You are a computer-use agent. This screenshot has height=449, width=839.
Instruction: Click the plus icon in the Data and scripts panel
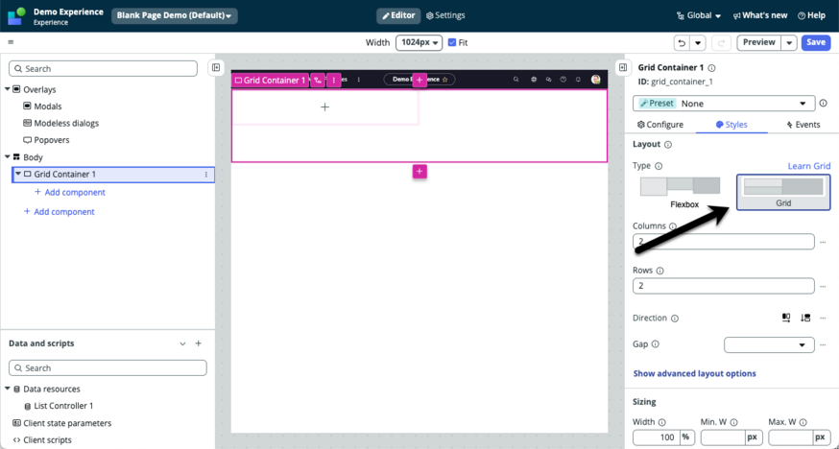[198, 343]
